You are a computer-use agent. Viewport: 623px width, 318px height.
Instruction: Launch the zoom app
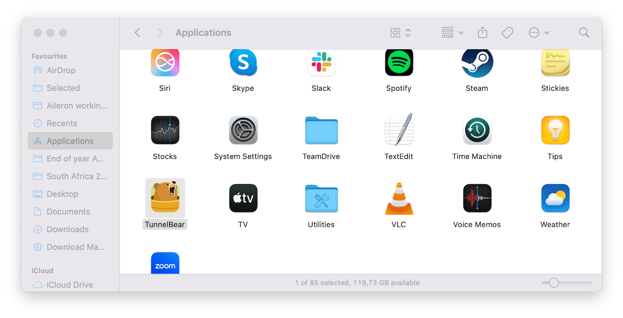coord(165,263)
